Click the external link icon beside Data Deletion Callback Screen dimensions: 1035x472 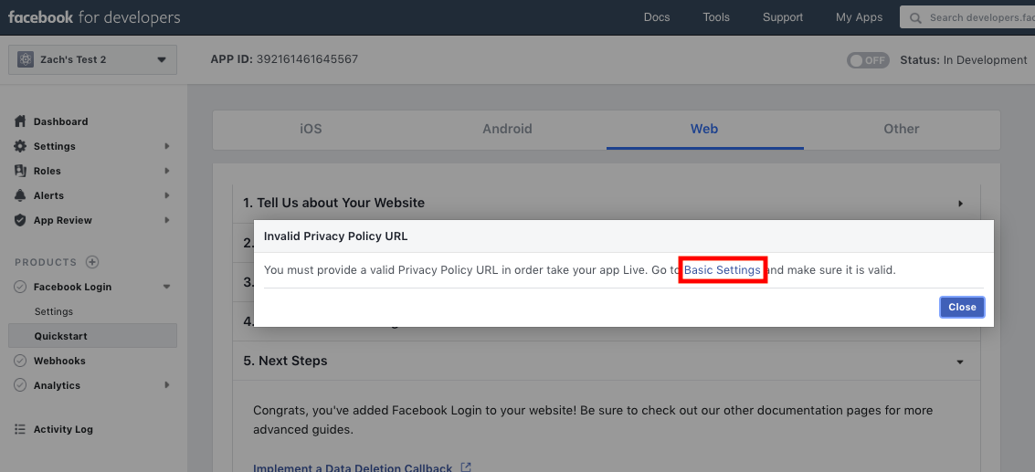[466, 467]
